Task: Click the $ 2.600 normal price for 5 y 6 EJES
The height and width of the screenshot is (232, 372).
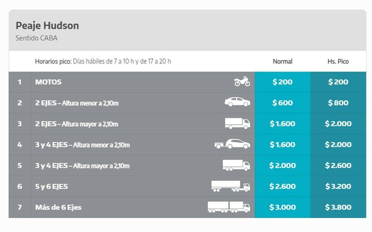Action: (282, 186)
